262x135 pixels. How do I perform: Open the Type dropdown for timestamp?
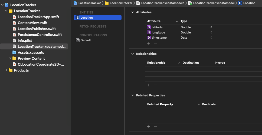211,38
